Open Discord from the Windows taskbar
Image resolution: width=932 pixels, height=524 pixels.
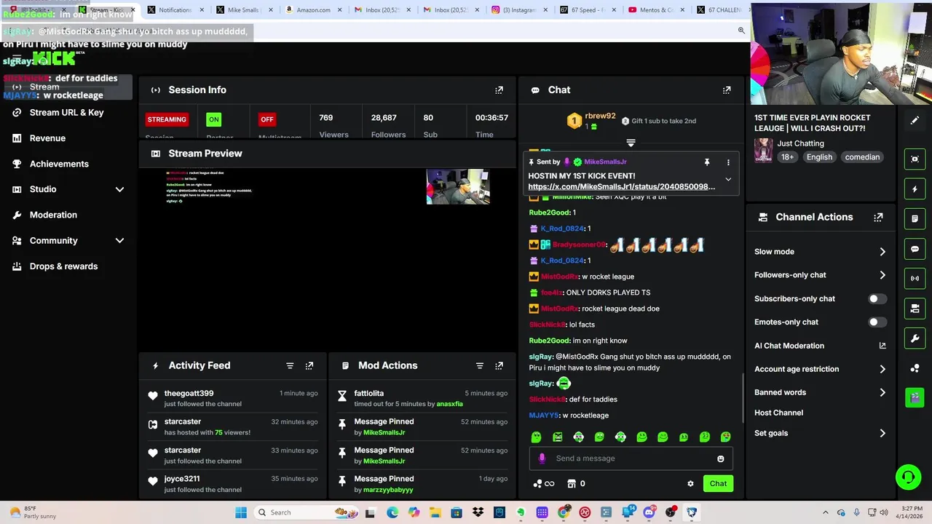click(x=649, y=512)
